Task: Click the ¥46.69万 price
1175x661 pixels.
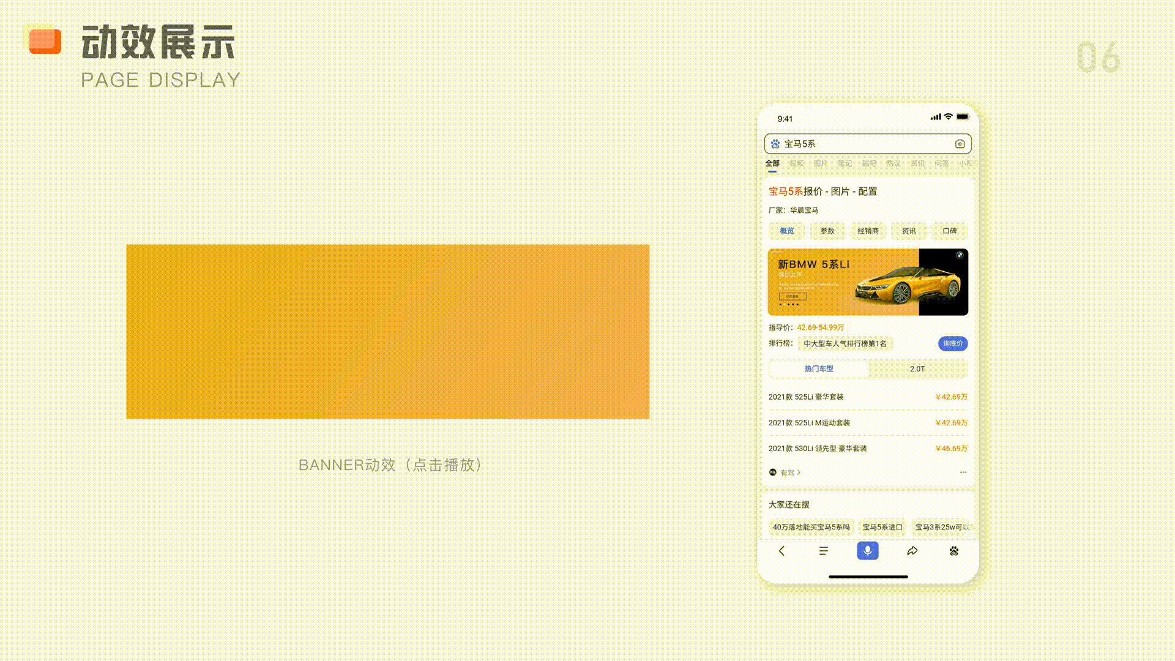Action: click(952, 449)
